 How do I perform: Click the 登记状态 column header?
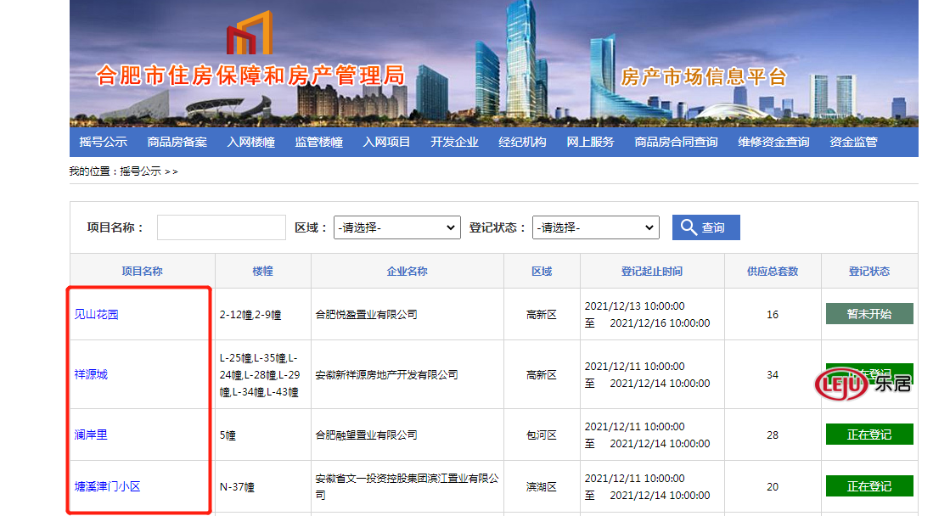869,272
